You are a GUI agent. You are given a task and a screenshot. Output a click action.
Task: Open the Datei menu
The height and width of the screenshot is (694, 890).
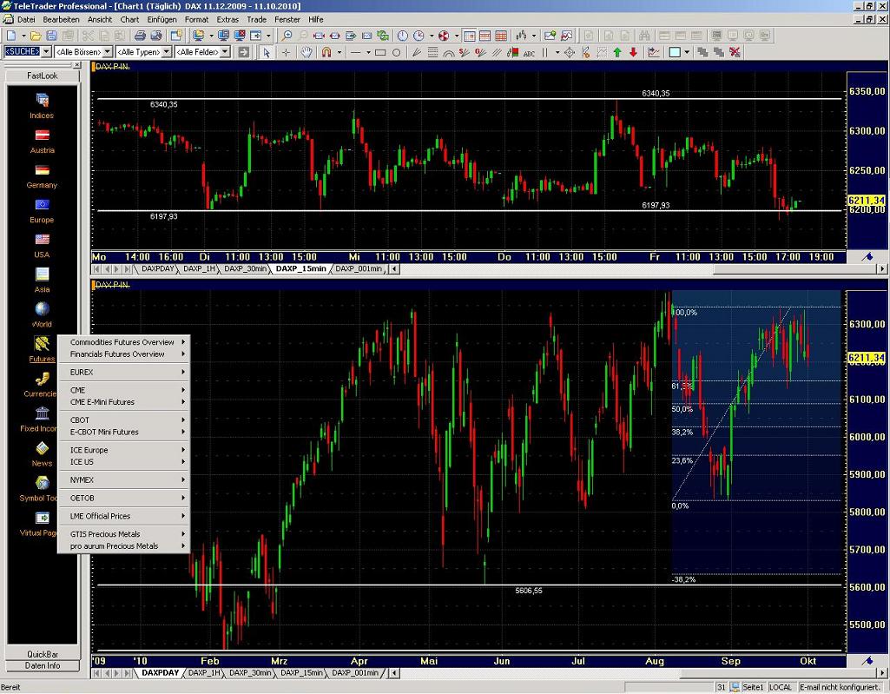pyautogui.click(x=26, y=19)
